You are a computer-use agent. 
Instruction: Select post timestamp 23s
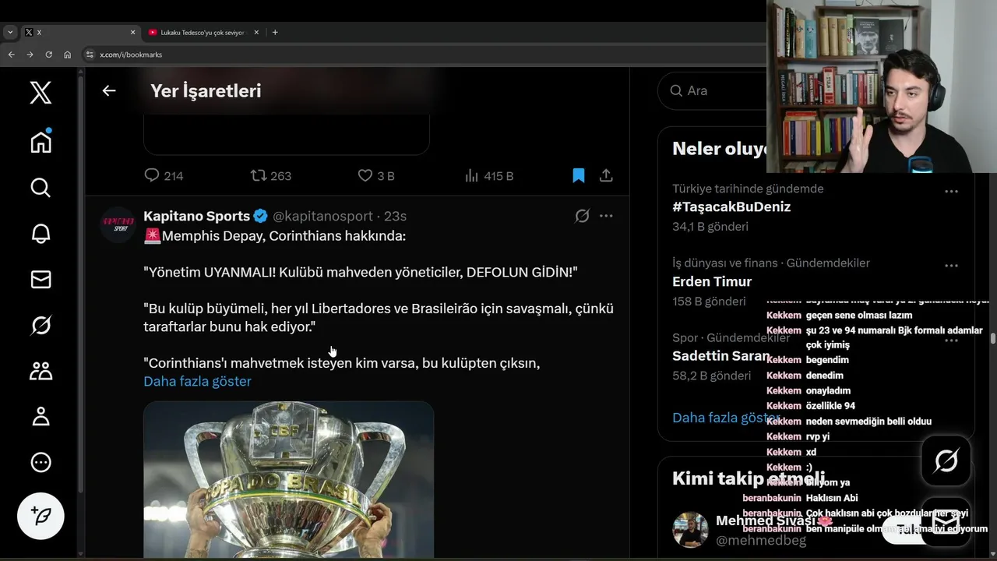(396, 216)
